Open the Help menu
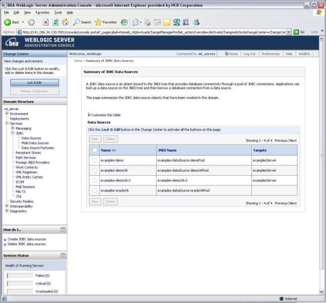326x303 pixels. pyautogui.click(x=70, y=13)
